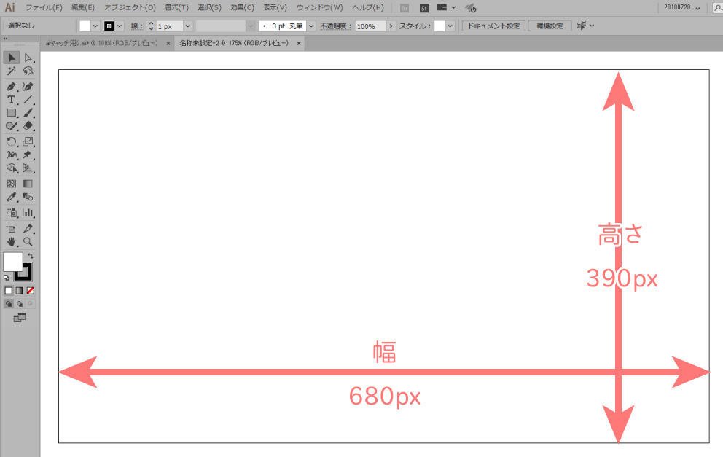This screenshot has height=457, width=723.
Task: Open the オブジェクト(O) menu
Action: (130, 8)
